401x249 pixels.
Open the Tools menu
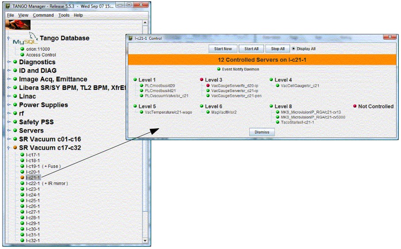(64, 15)
